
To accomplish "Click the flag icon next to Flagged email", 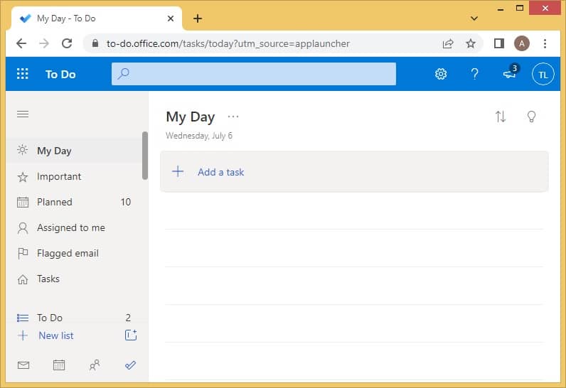I will (x=23, y=254).
